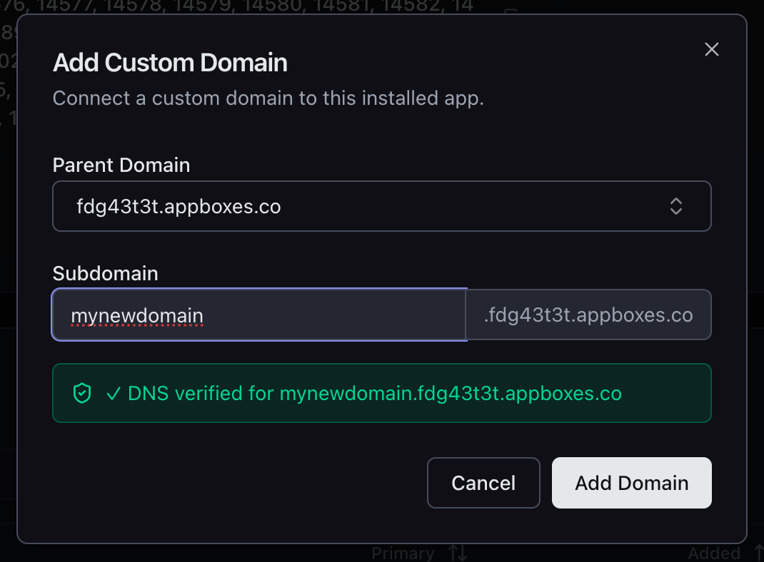Click the Add Domain button
This screenshot has width=764, height=562.
631,483
